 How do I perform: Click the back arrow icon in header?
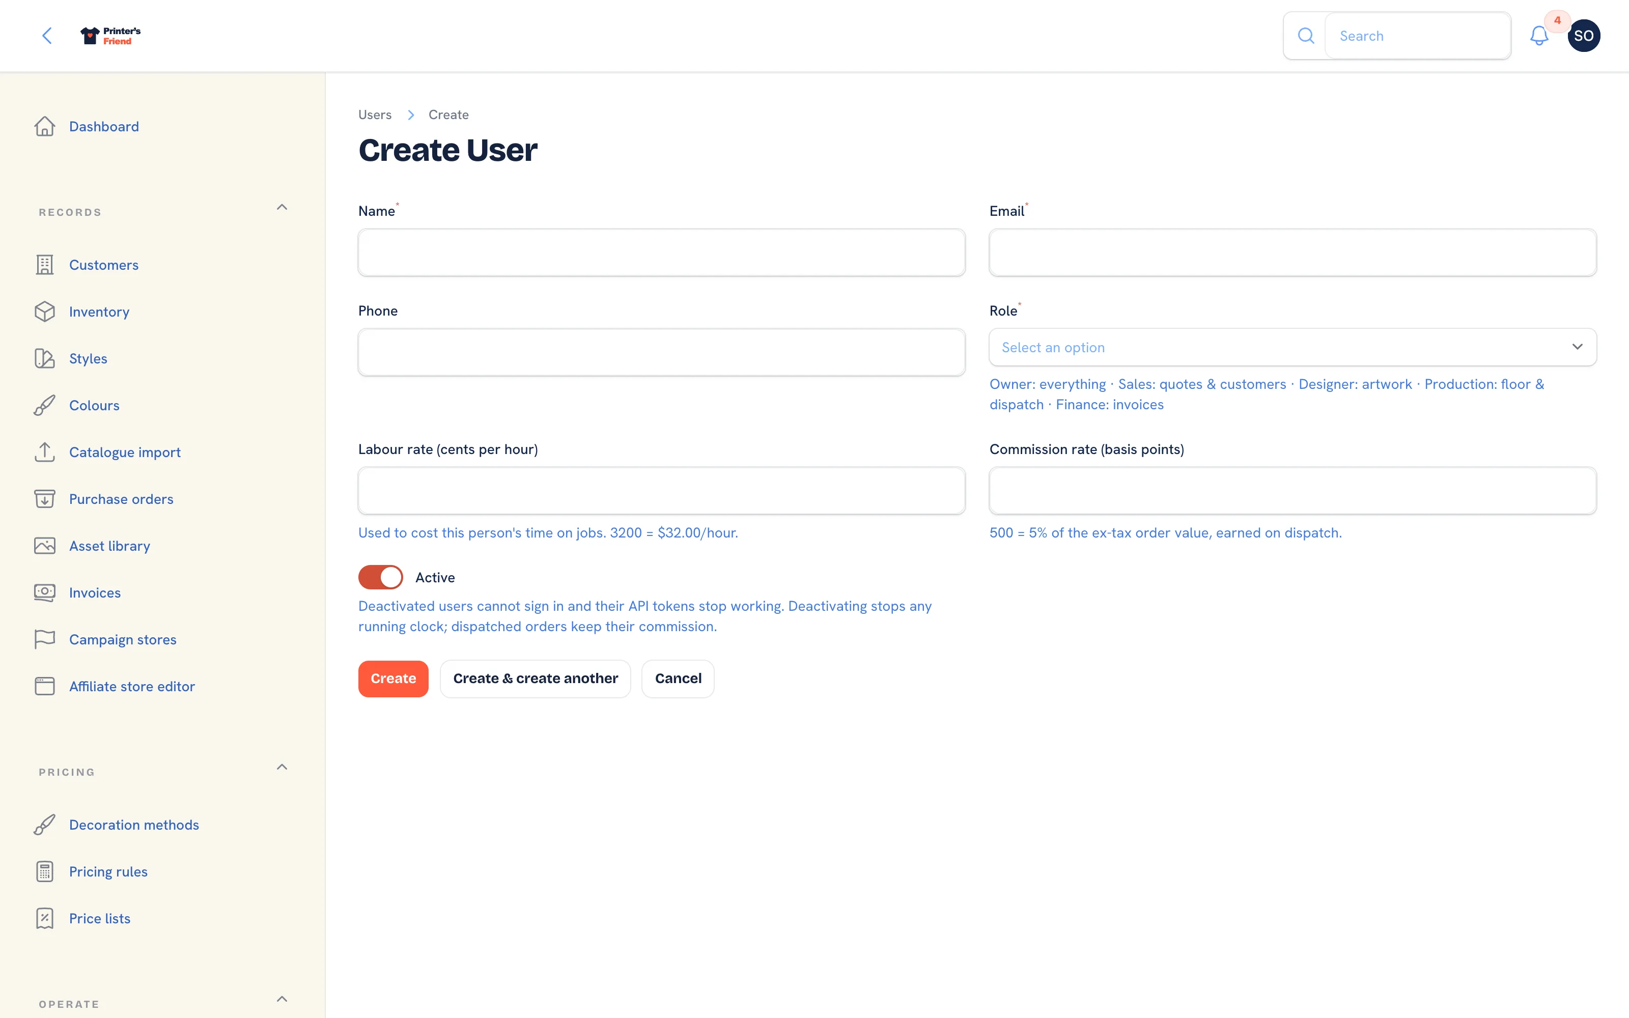(x=47, y=36)
